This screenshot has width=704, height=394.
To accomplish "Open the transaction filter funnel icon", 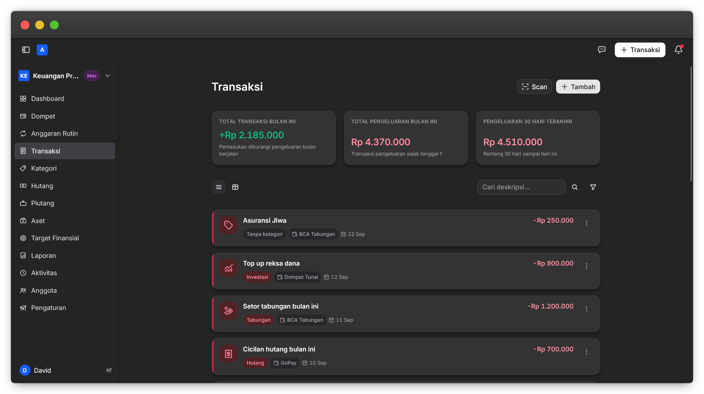I will point(593,187).
